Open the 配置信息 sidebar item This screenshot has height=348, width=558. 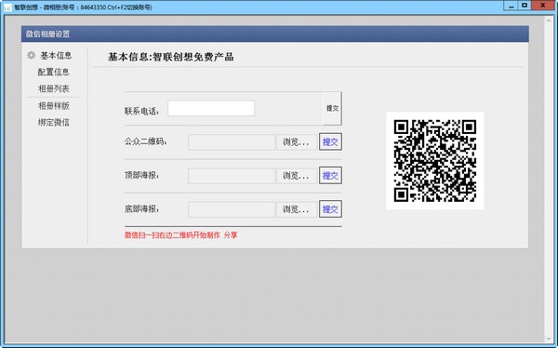pyautogui.click(x=54, y=72)
